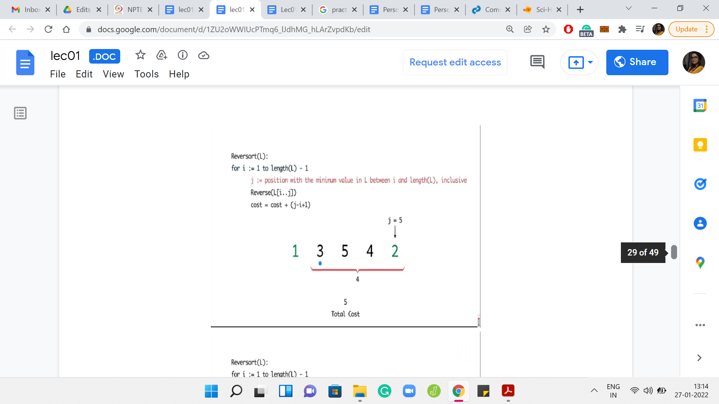Click the Add to Drive icon
719x404 pixels.
pyautogui.click(x=161, y=55)
